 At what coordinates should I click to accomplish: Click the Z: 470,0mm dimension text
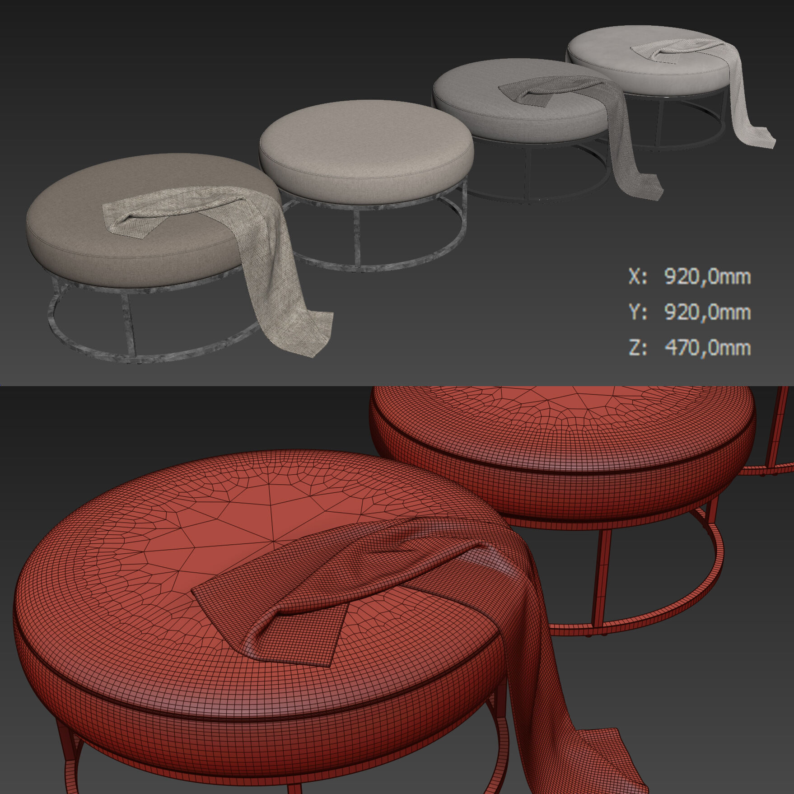coord(690,348)
